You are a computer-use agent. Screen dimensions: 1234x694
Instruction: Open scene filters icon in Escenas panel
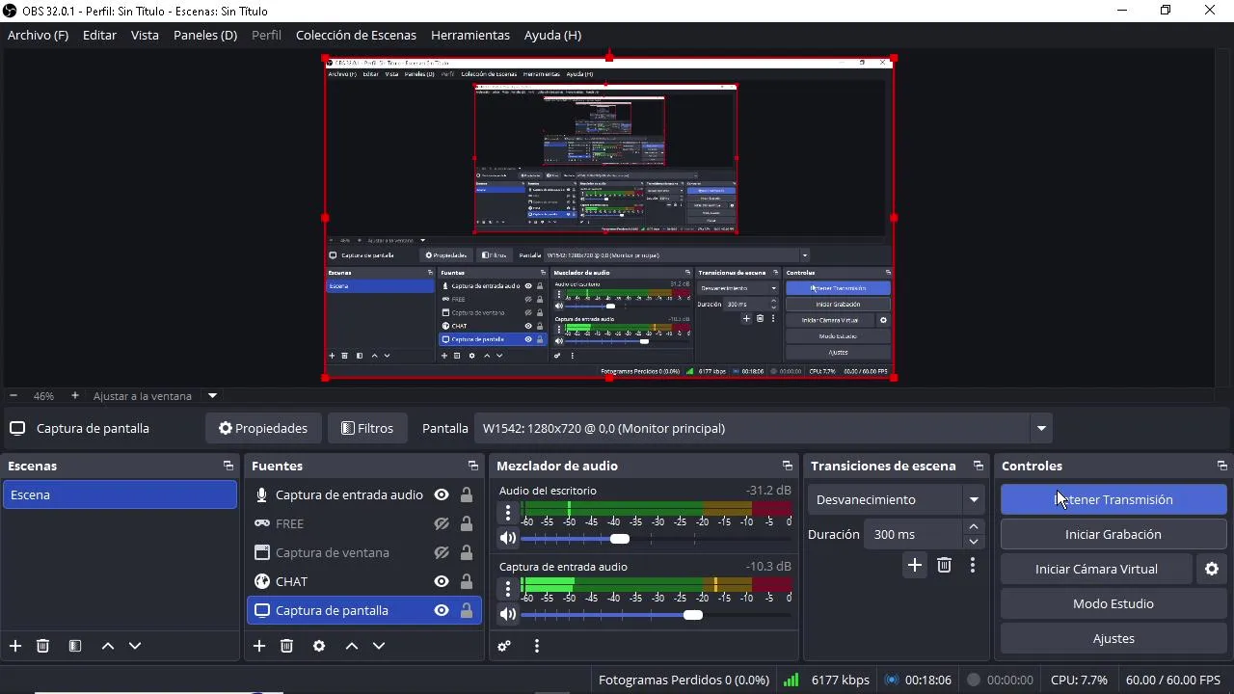coord(75,646)
